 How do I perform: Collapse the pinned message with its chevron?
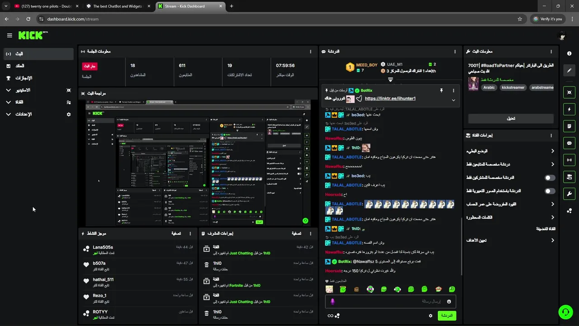tap(453, 100)
